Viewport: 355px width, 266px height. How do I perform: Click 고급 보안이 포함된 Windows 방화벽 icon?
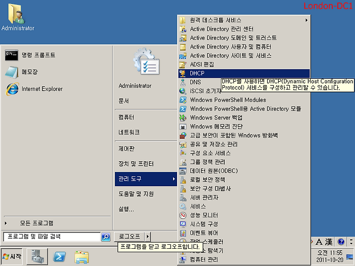click(183, 135)
